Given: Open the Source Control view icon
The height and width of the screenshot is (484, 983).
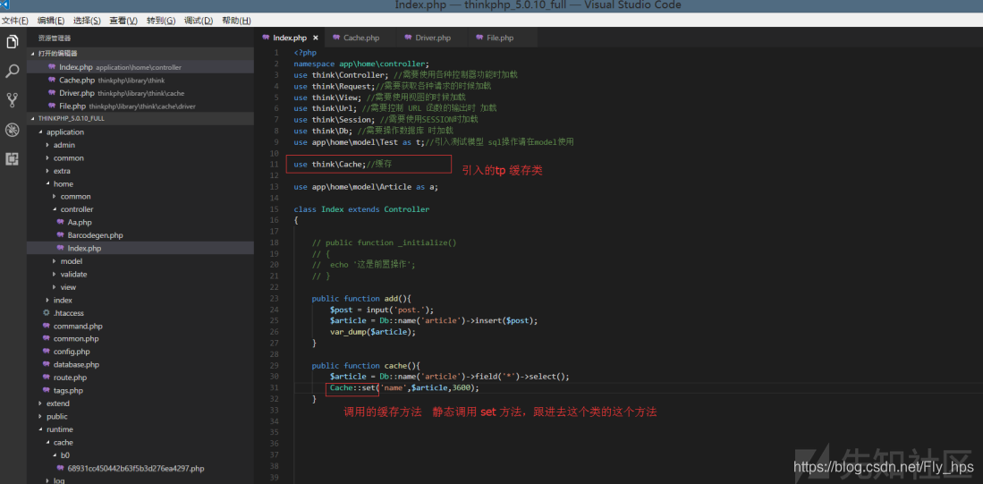Looking at the screenshot, I should click(x=12, y=99).
